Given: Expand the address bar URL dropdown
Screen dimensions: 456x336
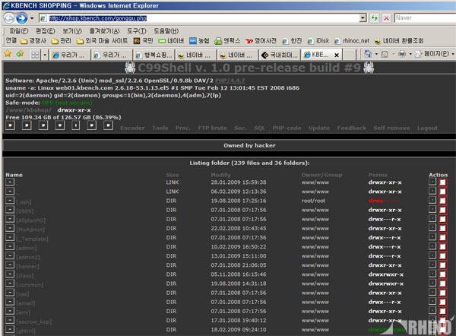Looking at the screenshot, I should click(x=363, y=18).
